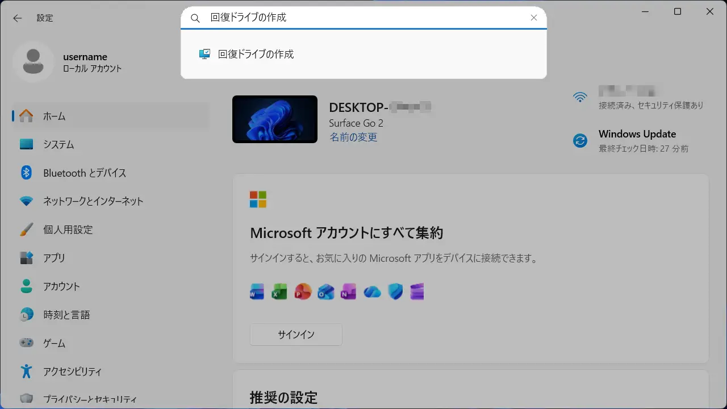The image size is (727, 409).
Task: Open システム settings category
Action: 59,145
